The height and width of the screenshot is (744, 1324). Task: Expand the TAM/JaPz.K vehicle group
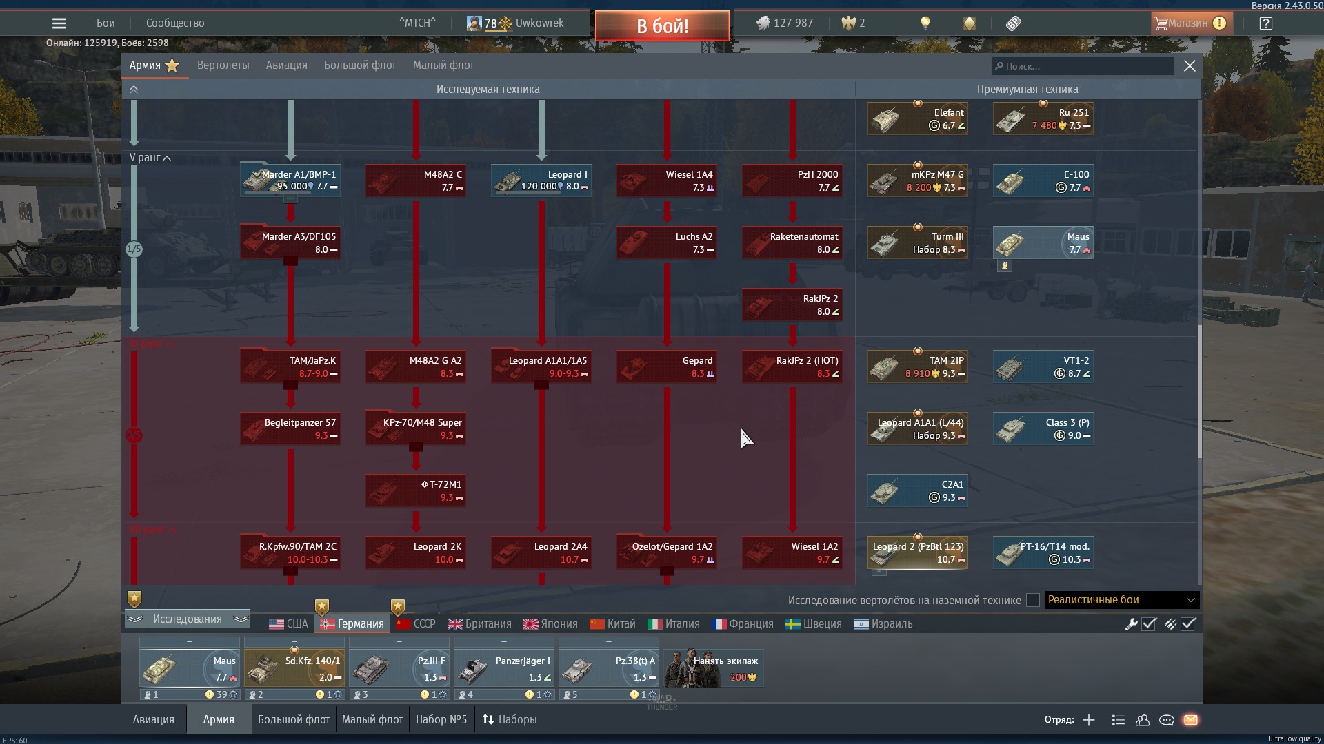tap(290, 385)
